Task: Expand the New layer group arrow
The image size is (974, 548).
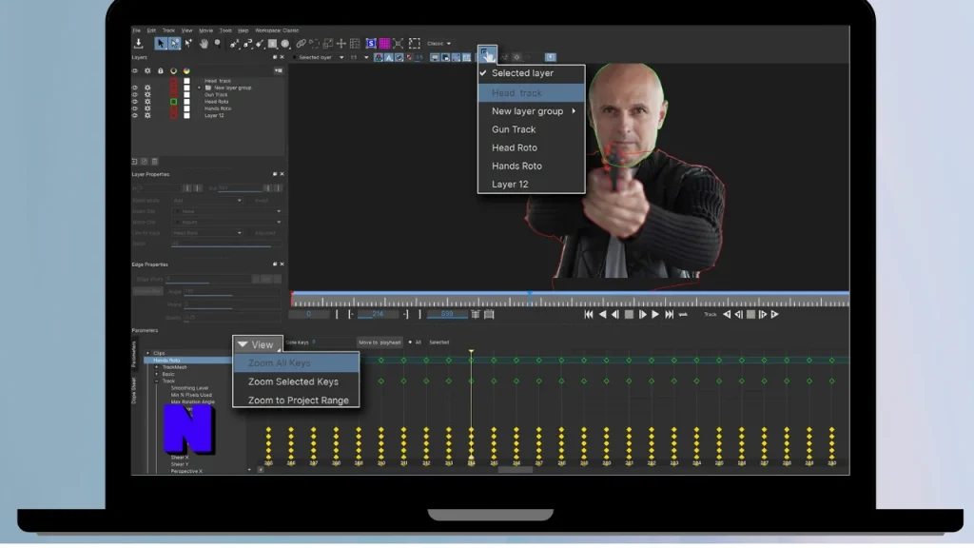Action: 200,88
